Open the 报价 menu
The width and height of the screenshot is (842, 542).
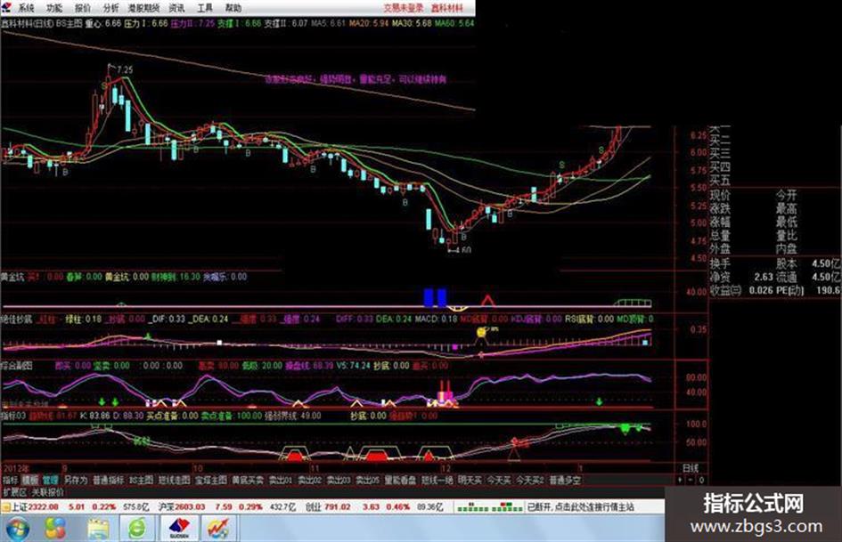tap(83, 7)
